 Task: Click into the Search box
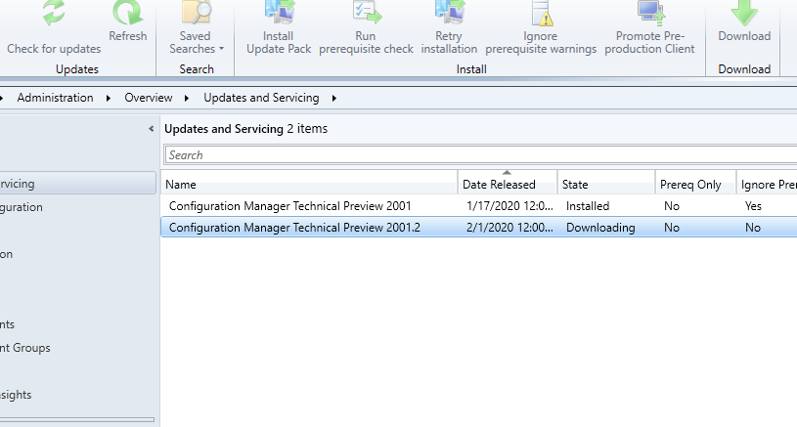(x=480, y=154)
